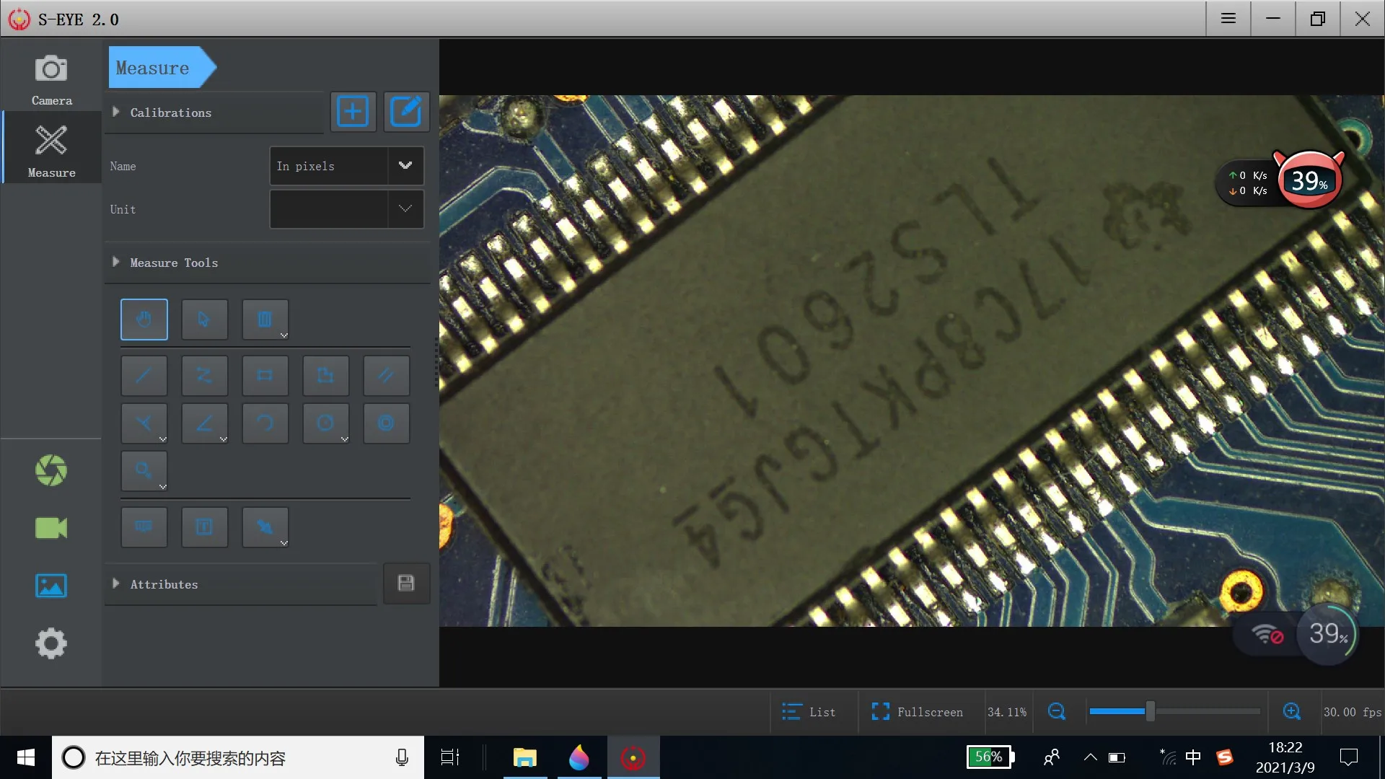This screenshot has width=1385, height=779.
Task: Open the Unit dropdown
Action: point(346,209)
